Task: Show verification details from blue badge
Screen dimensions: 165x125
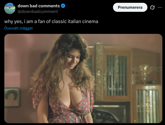Action: click(63, 6)
